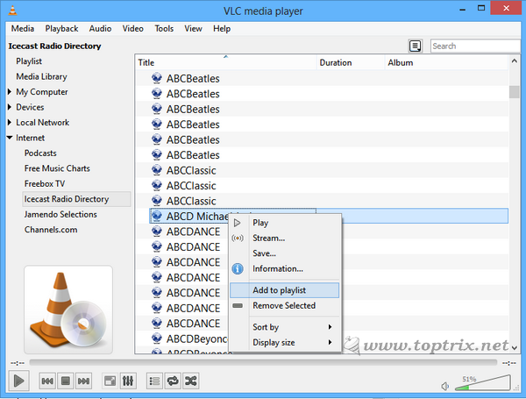Click the Play button in bottom controls
526x399 pixels.
(x=18, y=381)
